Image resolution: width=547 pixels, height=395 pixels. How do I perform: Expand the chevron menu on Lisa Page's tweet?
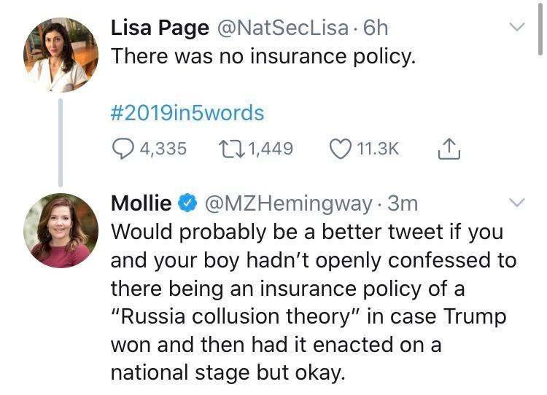click(516, 28)
